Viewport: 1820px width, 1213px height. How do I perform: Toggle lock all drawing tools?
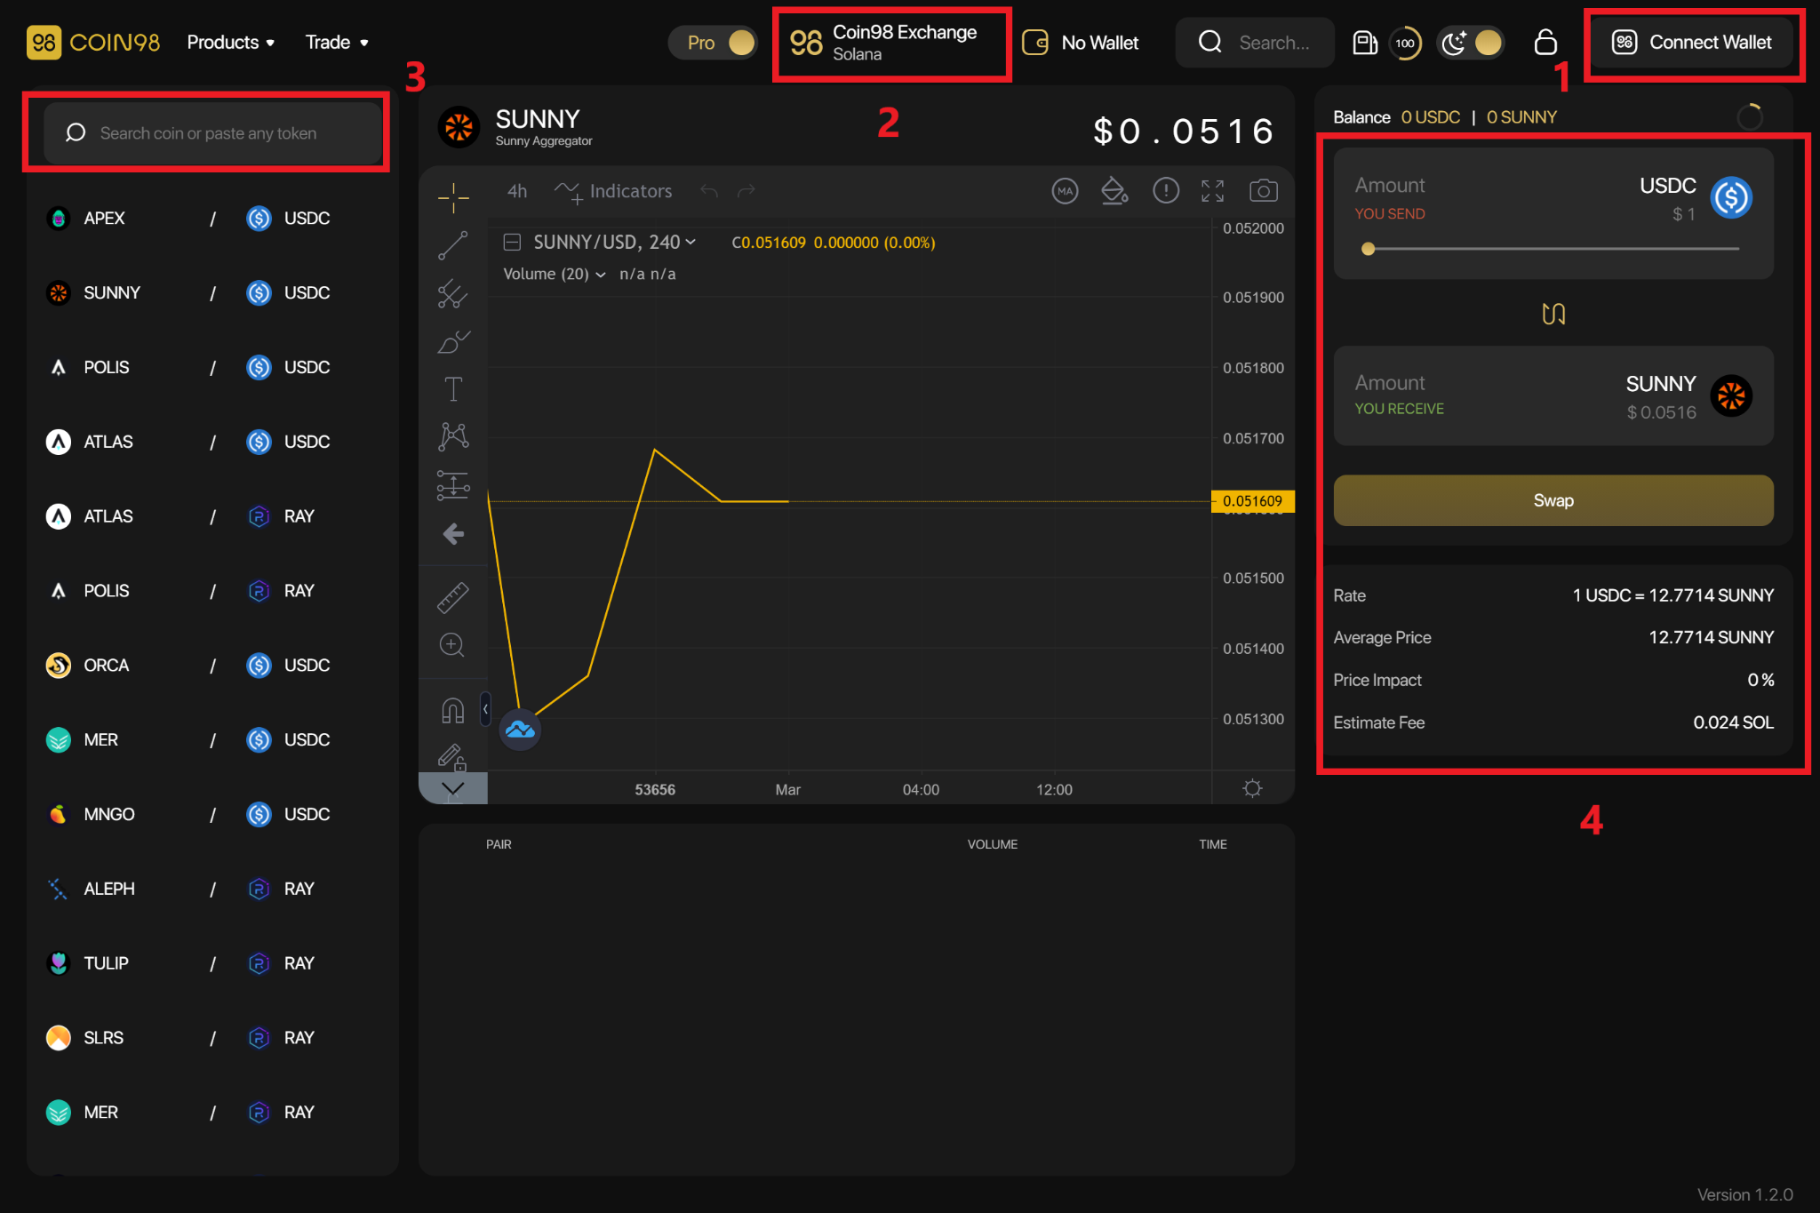pos(452,756)
